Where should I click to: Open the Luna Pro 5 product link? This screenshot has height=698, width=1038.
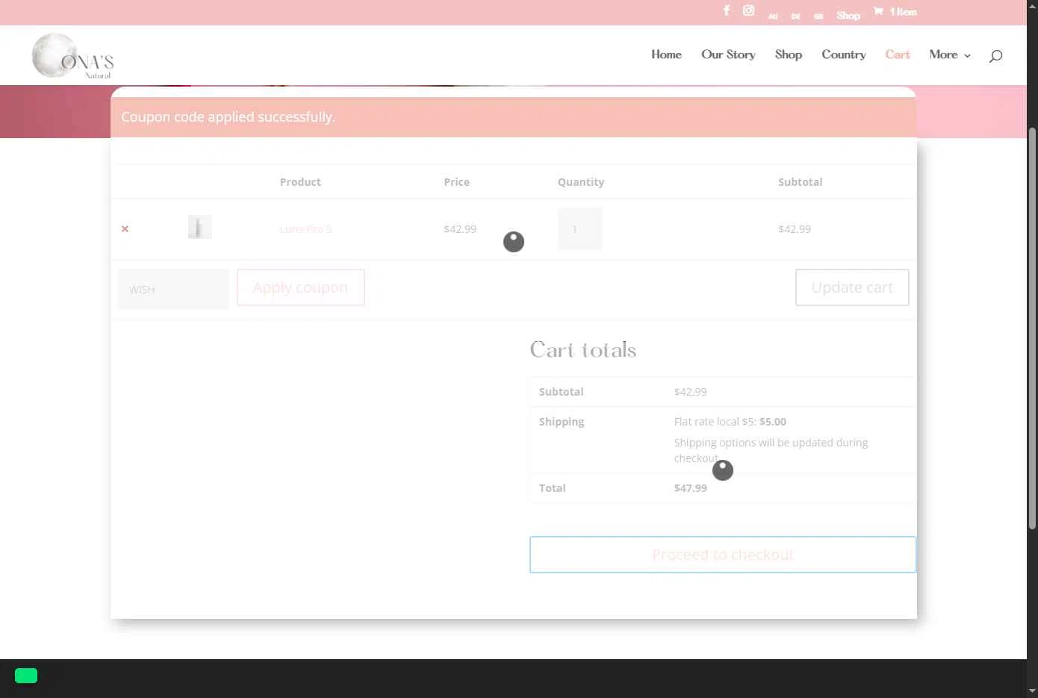pyautogui.click(x=305, y=229)
